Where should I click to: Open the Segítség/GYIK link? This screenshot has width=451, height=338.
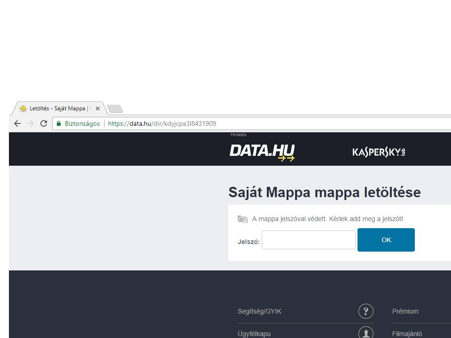tap(259, 311)
